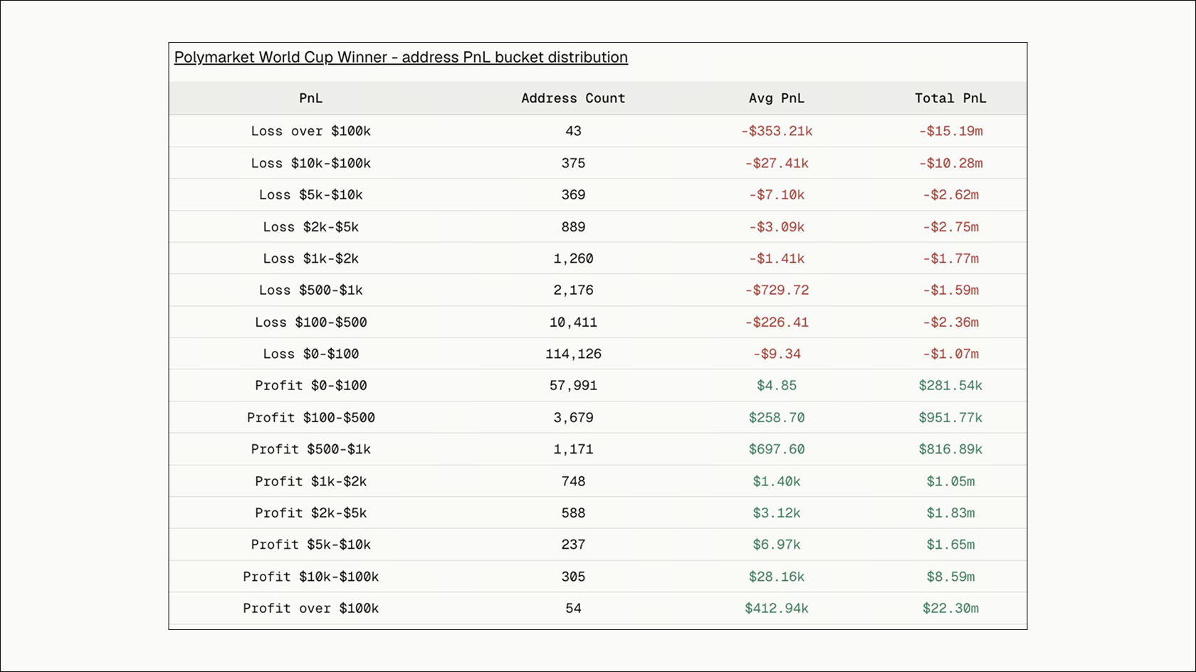Image resolution: width=1196 pixels, height=672 pixels.
Task: Select the 'Loss $10k-$100k' row label
Action: pos(311,163)
